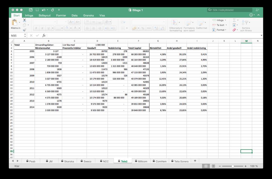The height and width of the screenshot is (179, 272).
Task: Toggle italic K button
Action: (x=42, y=28)
